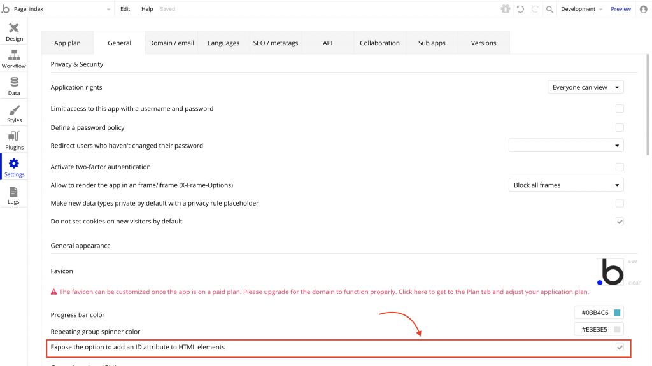Click the favicon paid plan upgrade message
652x366 pixels.
pos(324,292)
